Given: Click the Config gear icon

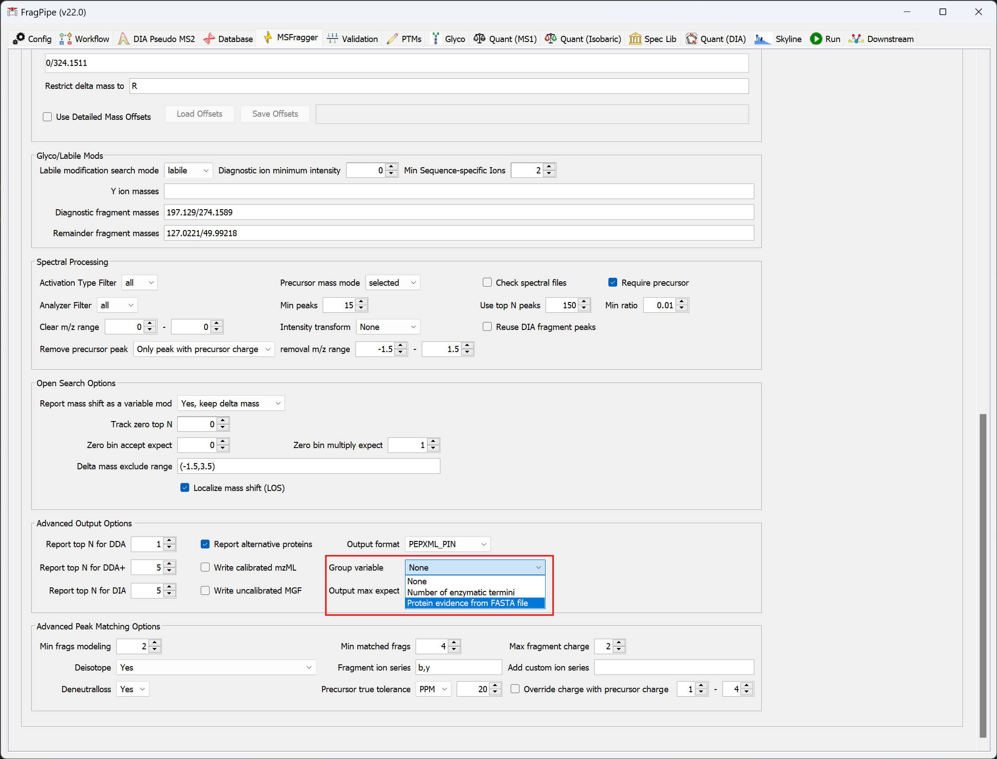Looking at the screenshot, I should tap(19, 39).
